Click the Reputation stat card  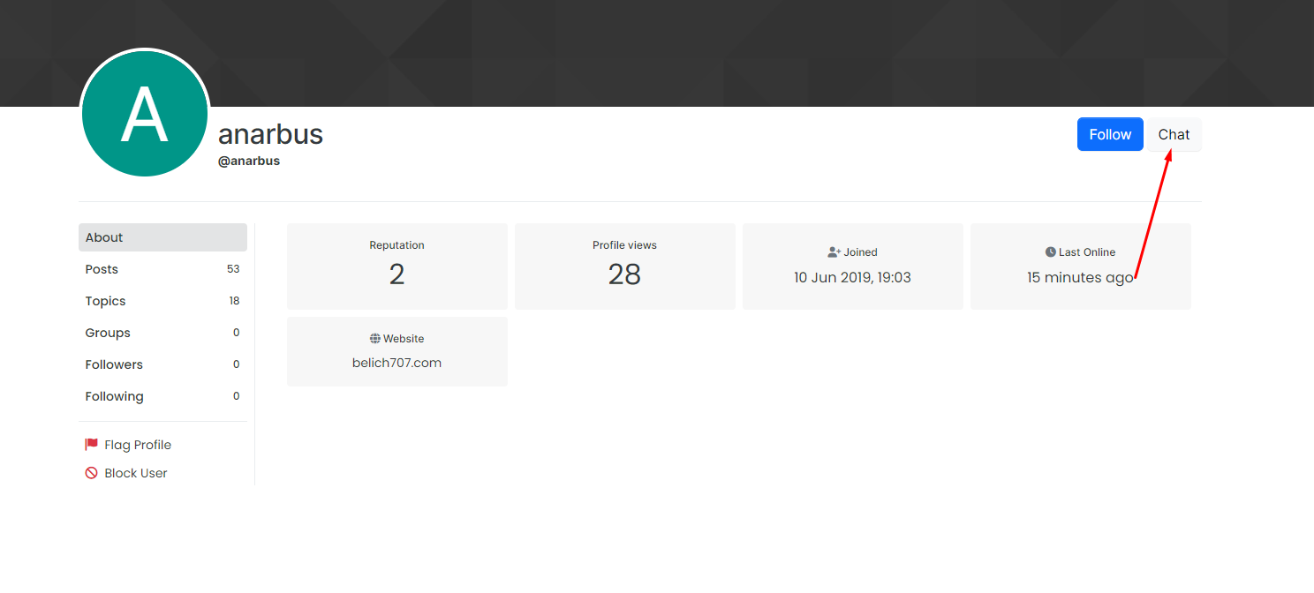tap(396, 266)
